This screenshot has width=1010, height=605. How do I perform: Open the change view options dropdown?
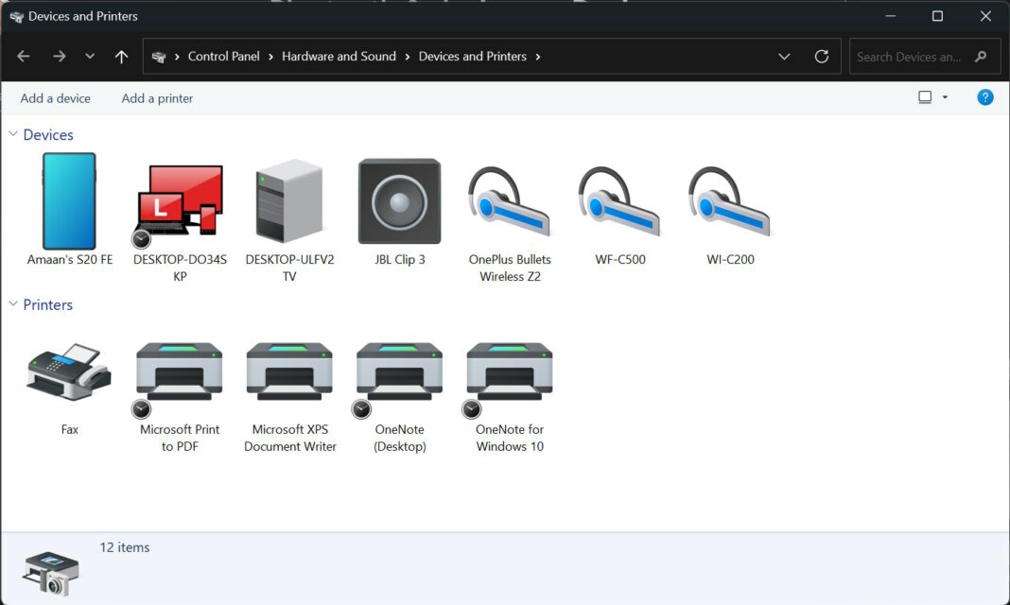[943, 96]
